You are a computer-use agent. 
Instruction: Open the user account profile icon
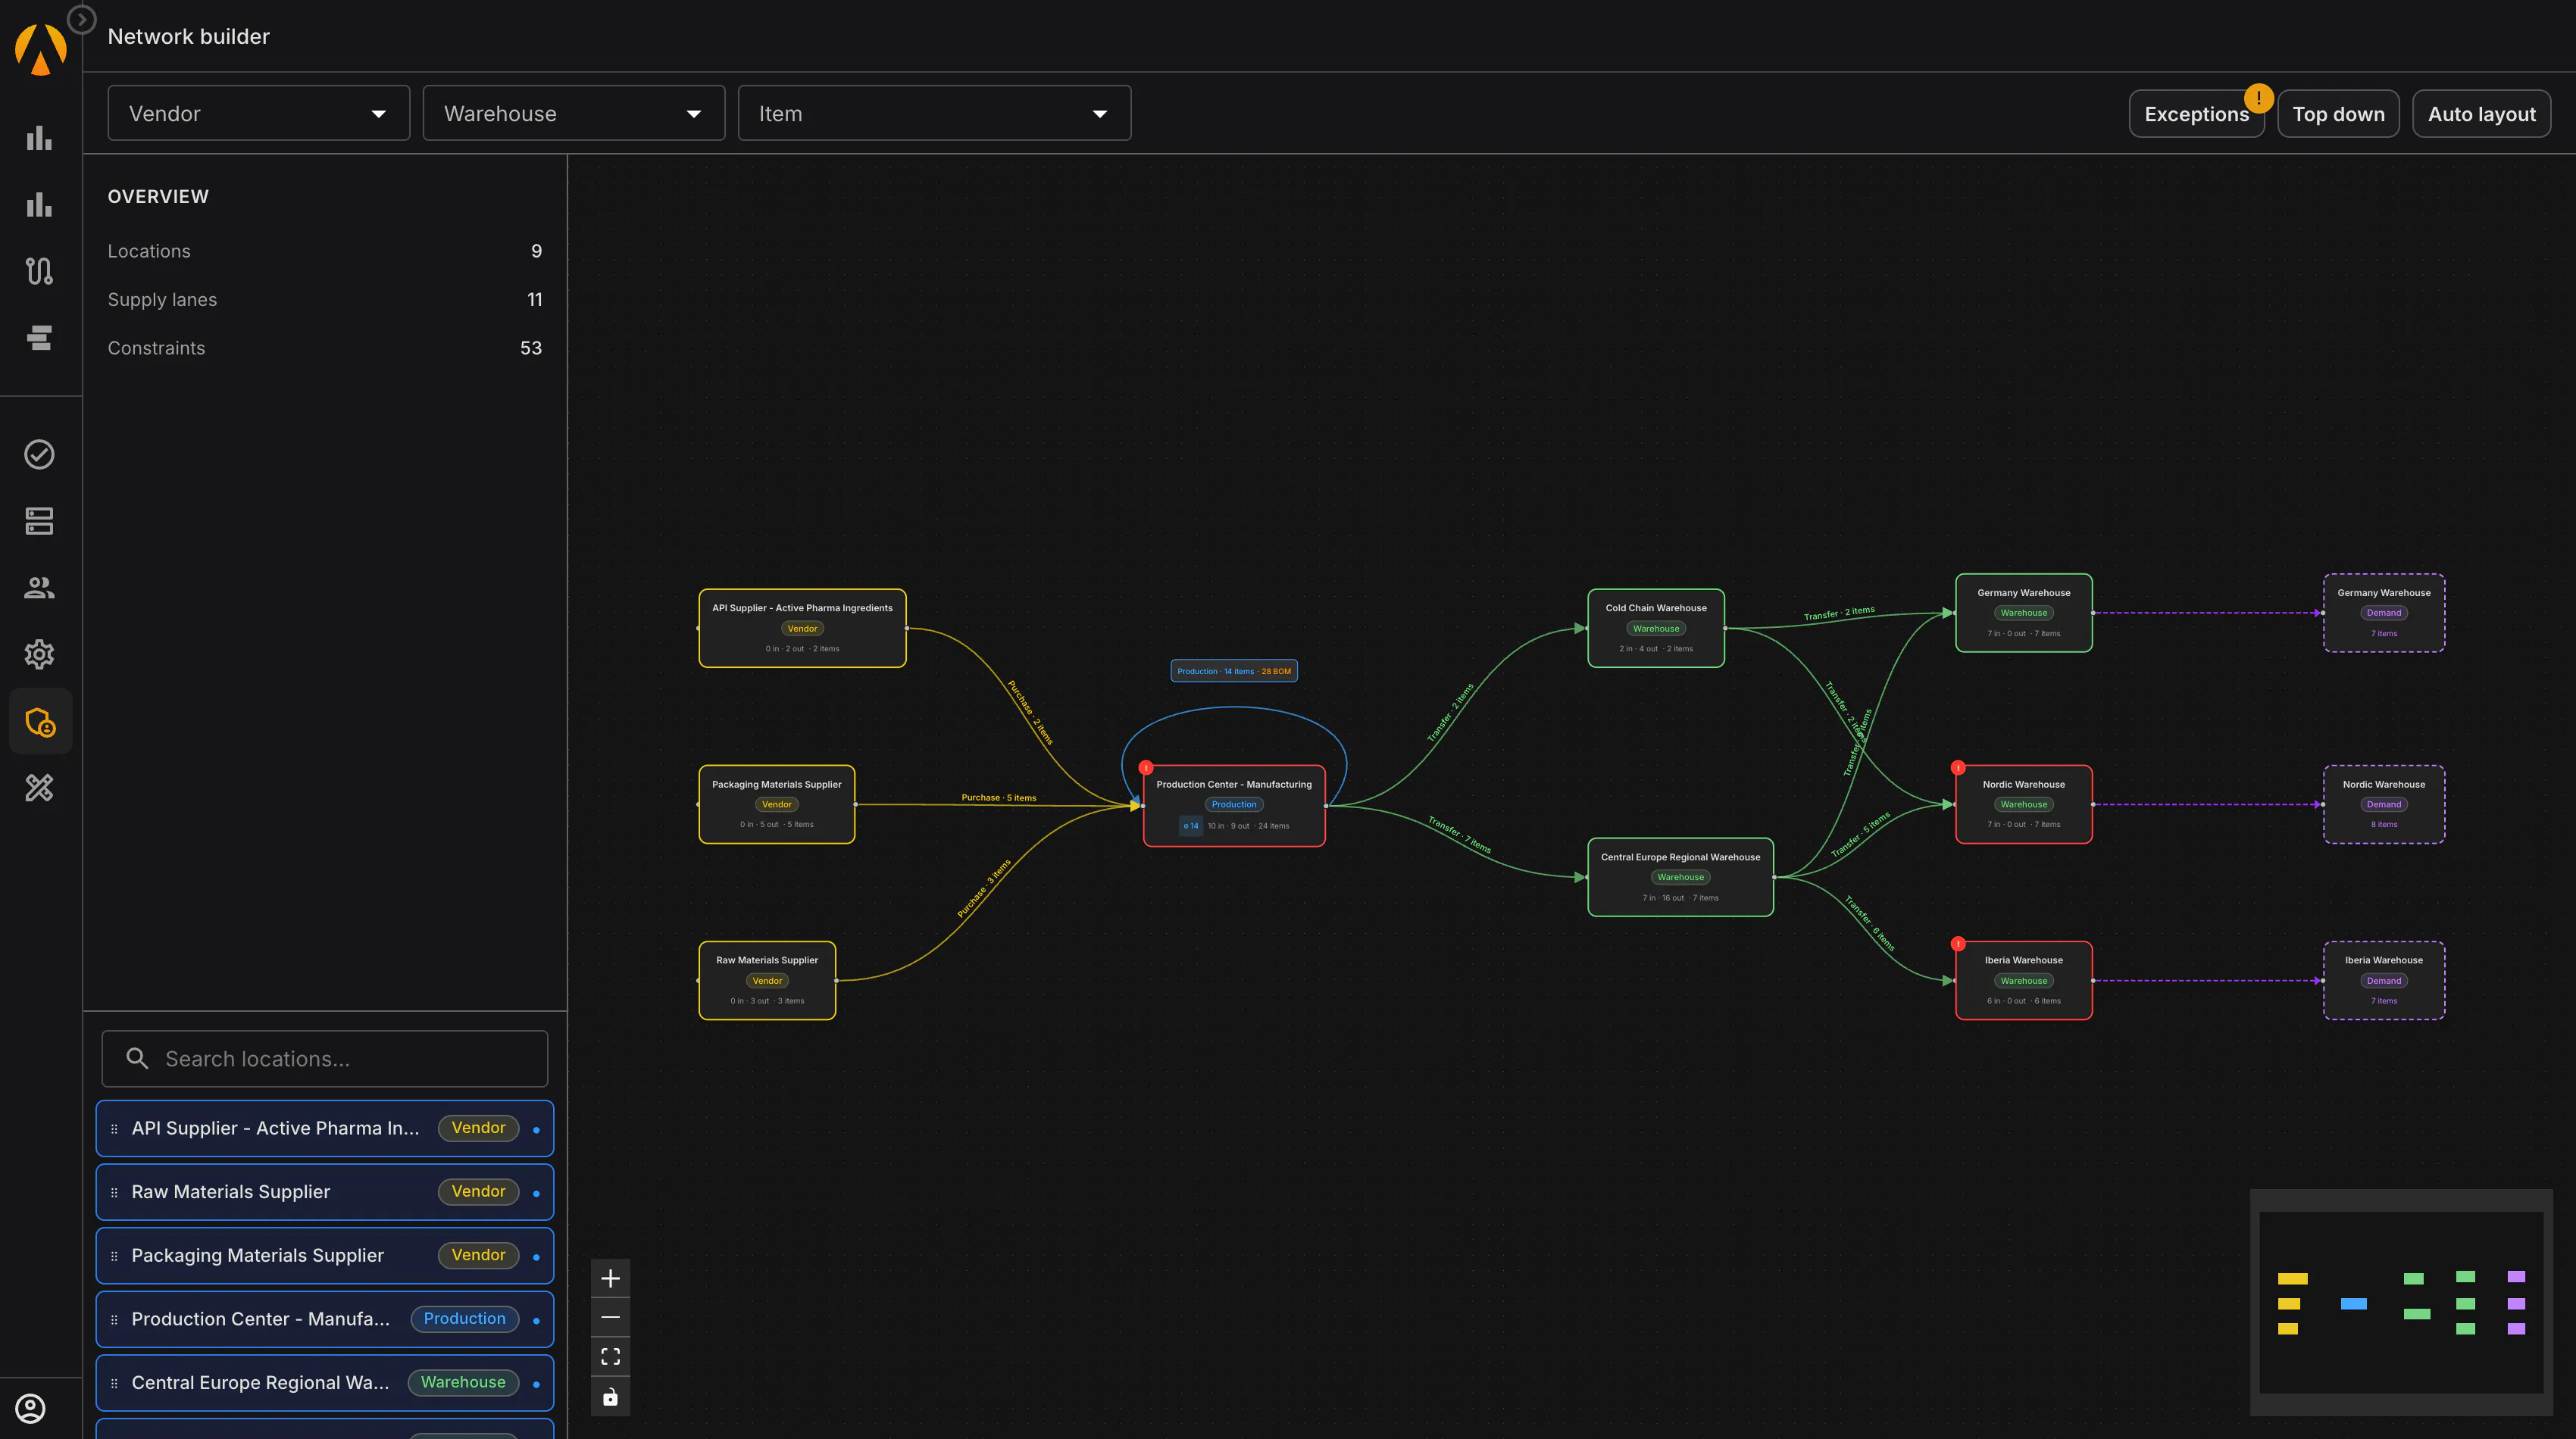[x=31, y=1408]
